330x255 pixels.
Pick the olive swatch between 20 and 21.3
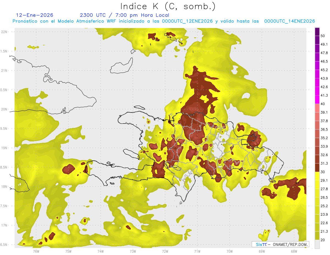[x=317, y=235]
